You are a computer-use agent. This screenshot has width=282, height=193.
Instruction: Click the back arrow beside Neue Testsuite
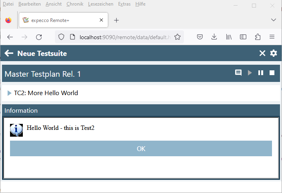click(9, 54)
